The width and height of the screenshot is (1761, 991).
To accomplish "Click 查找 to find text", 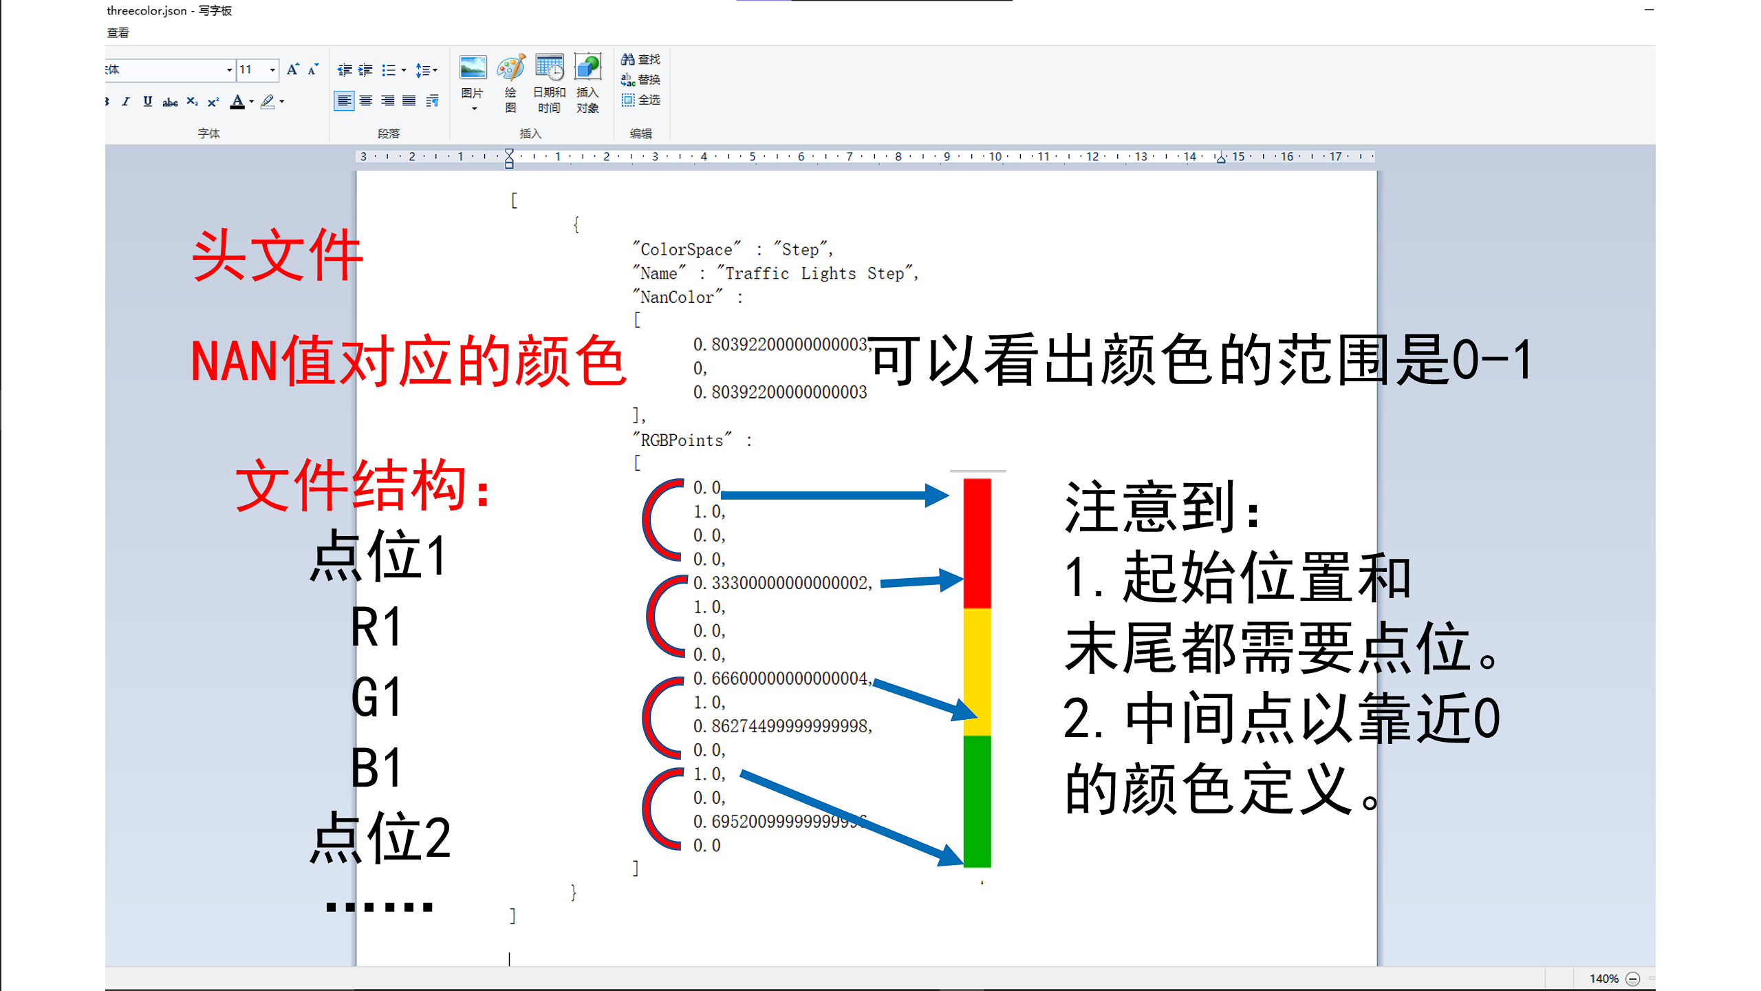I will 641,60.
